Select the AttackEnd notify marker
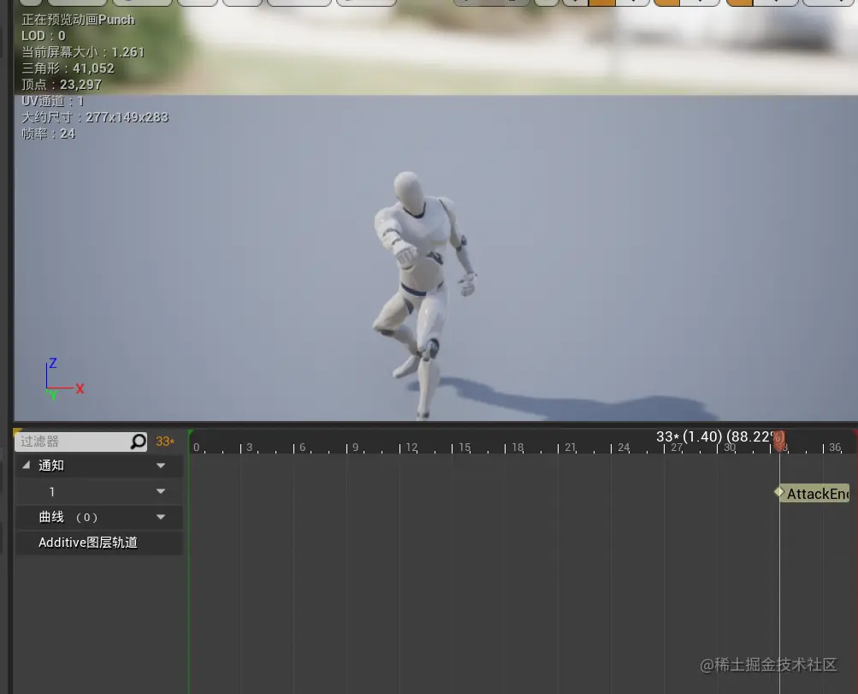Screen dimensions: 858x694 pyautogui.click(x=812, y=493)
